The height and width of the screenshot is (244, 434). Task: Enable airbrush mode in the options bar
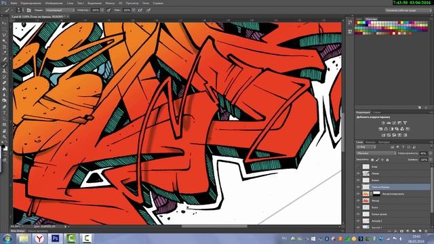pos(140,10)
